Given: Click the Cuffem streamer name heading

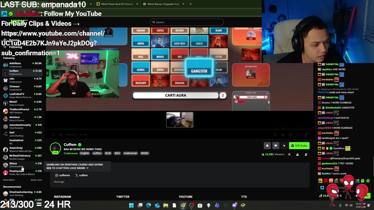Looking at the screenshot, I should tap(70, 145).
